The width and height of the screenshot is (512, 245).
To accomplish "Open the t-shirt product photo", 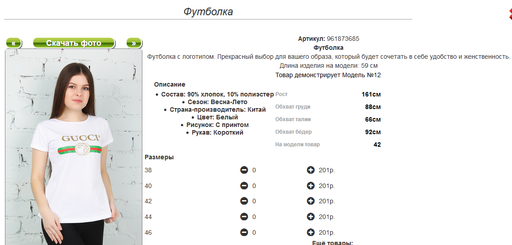I will [x=74, y=147].
